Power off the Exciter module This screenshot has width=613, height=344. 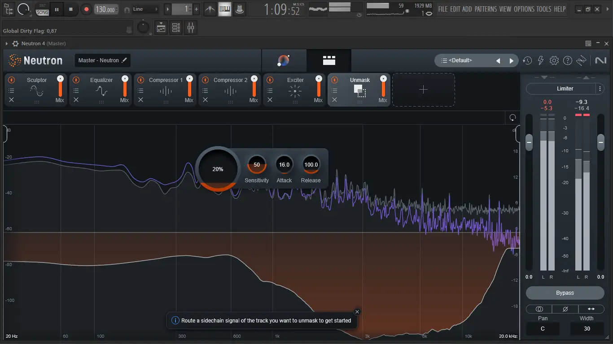pos(270,80)
